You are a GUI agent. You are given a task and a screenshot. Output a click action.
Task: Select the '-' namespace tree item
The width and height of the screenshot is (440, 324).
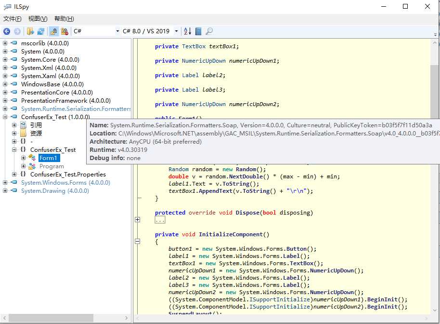tap(31, 141)
